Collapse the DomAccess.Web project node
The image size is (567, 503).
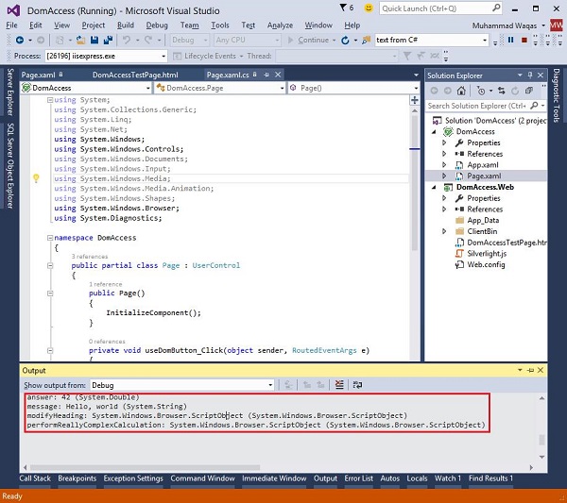coord(435,187)
